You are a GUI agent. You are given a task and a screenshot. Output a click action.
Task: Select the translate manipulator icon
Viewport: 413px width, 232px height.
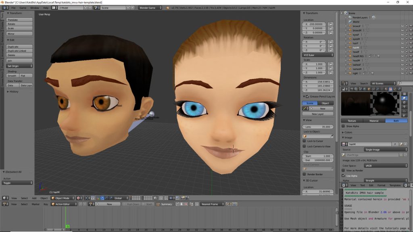102,198
